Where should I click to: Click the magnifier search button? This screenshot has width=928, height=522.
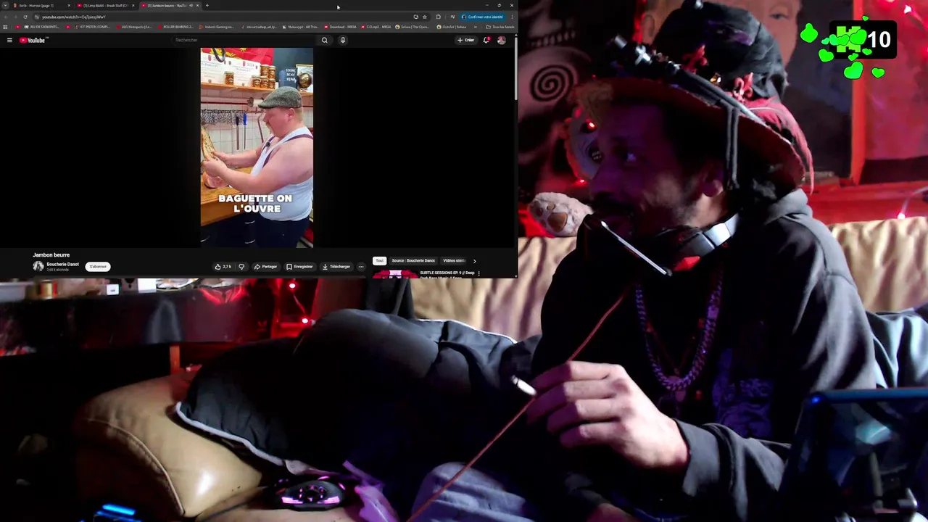point(325,40)
